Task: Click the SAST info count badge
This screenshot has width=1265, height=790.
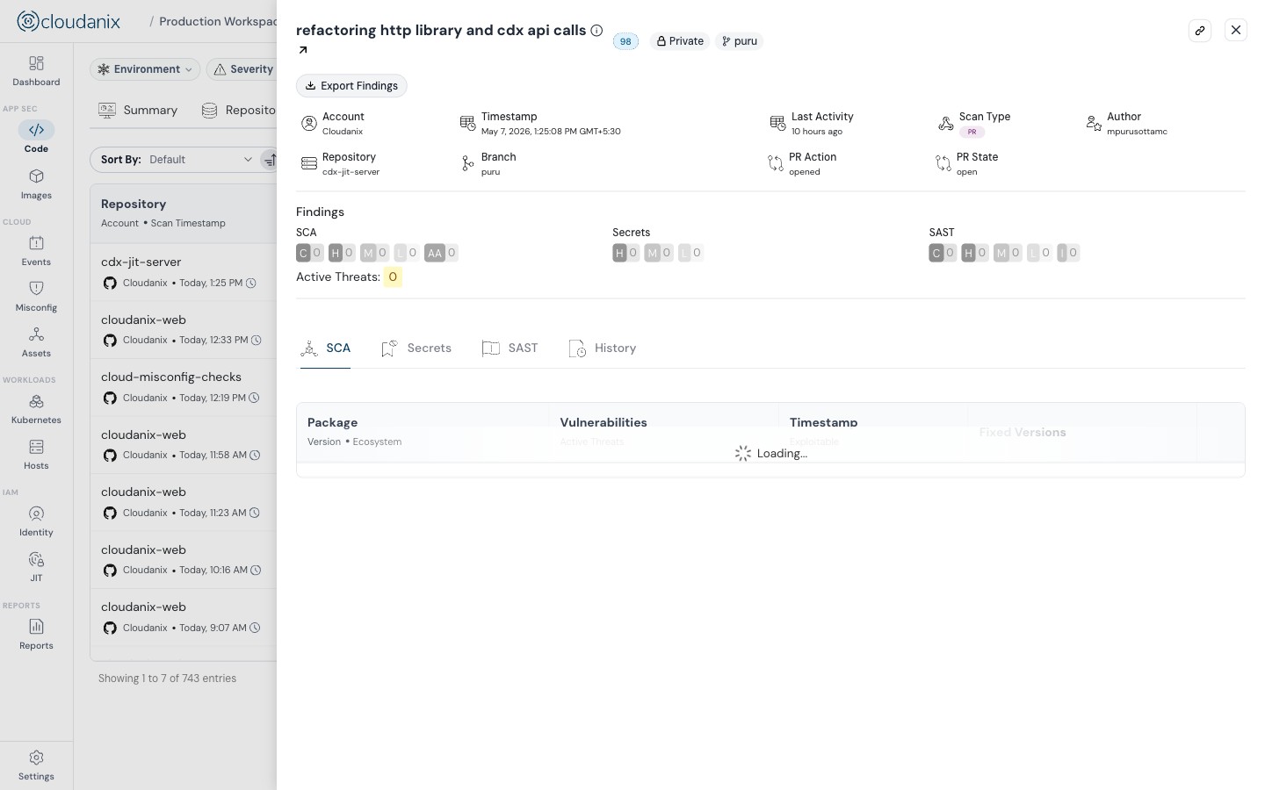Action: [x=1068, y=253]
